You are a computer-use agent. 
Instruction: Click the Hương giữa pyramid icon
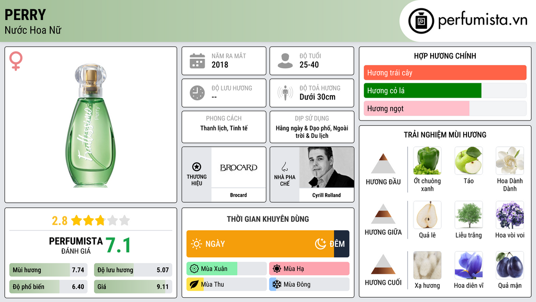[383, 214]
